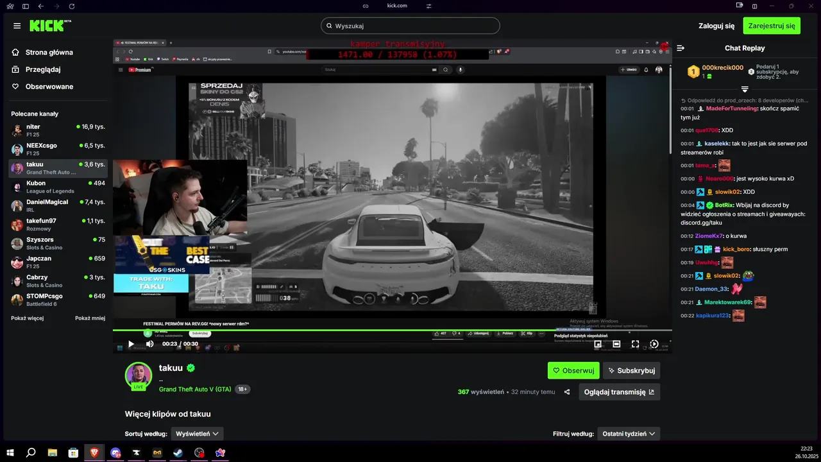Go back with the browser back arrow
The image size is (821, 462).
pos(41,6)
